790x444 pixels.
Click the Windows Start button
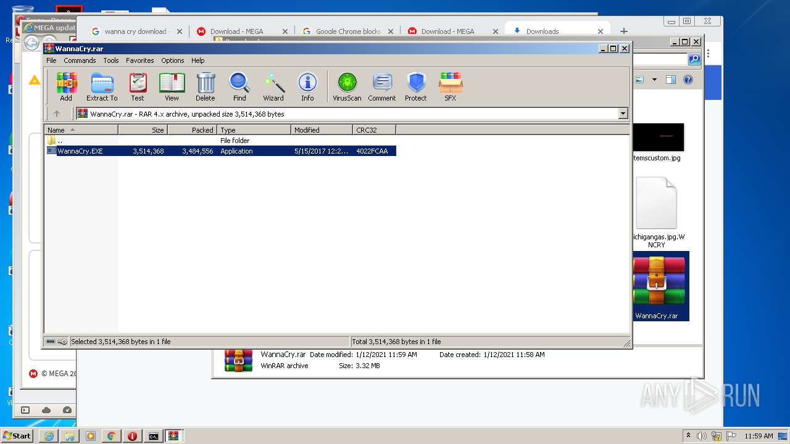[x=17, y=435]
